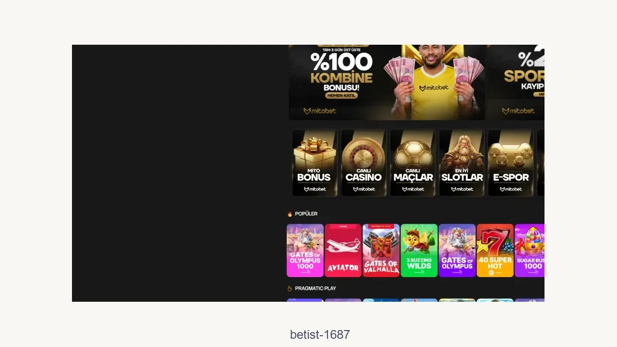Viewport: 617px width, 347px height.
Task: Open the spor kayıp bonus banner
Action: (516, 82)
